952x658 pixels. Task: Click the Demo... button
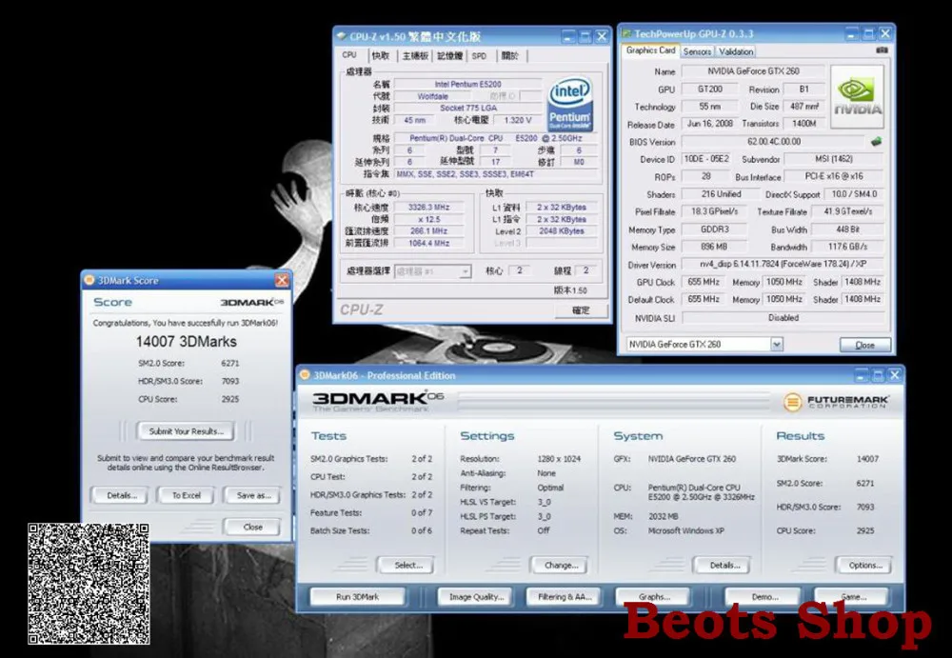[764, 597]
